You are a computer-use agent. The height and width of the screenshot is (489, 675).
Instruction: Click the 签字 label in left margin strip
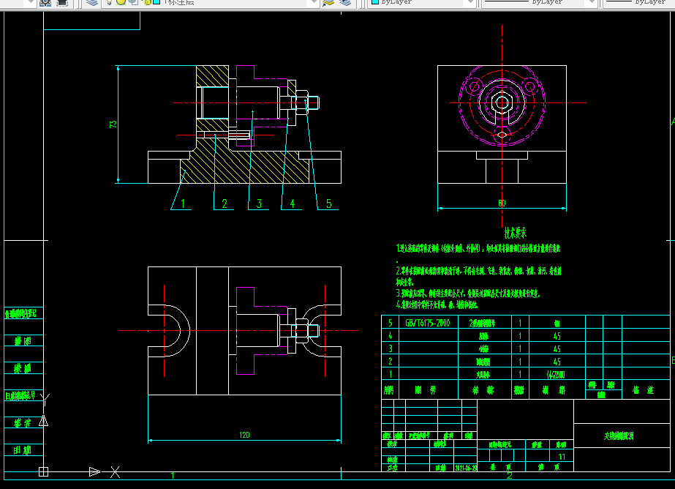click(x=23, y=423)
